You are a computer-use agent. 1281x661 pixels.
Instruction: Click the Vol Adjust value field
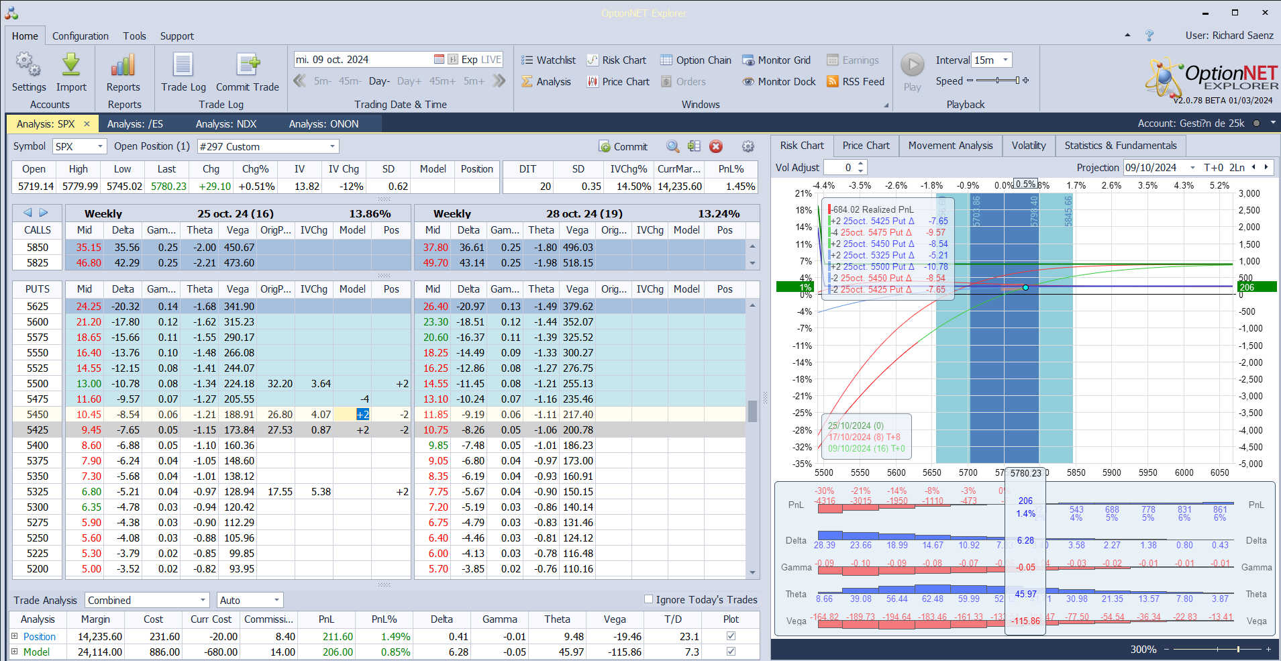(840, 167)
